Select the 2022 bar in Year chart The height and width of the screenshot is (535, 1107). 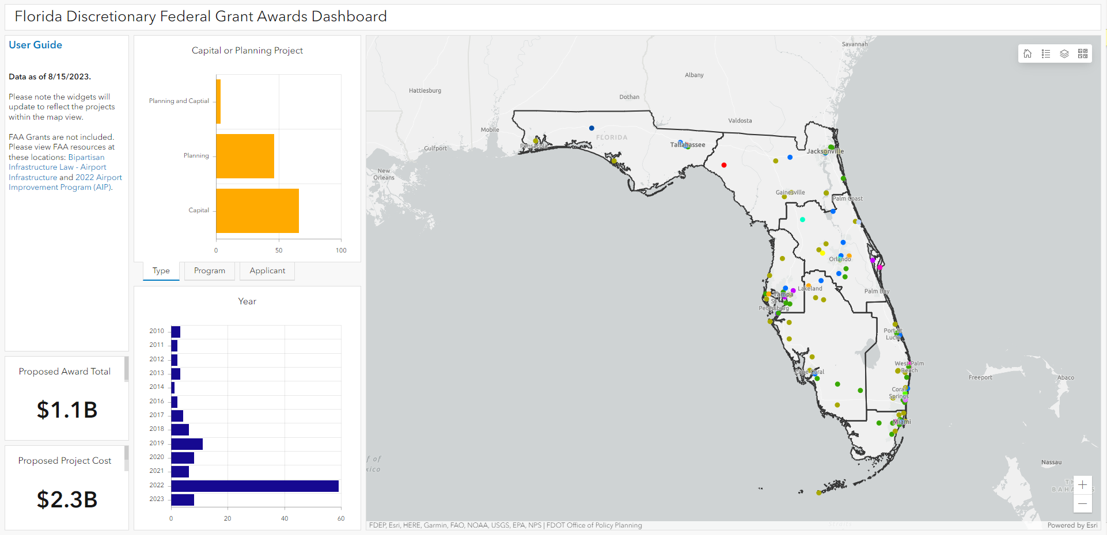255,486
